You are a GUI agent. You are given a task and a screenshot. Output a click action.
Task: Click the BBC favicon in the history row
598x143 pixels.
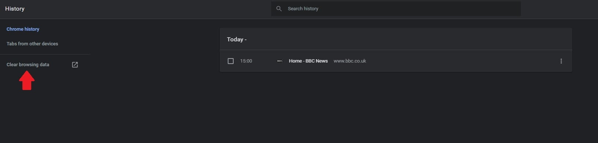point(280,61)
